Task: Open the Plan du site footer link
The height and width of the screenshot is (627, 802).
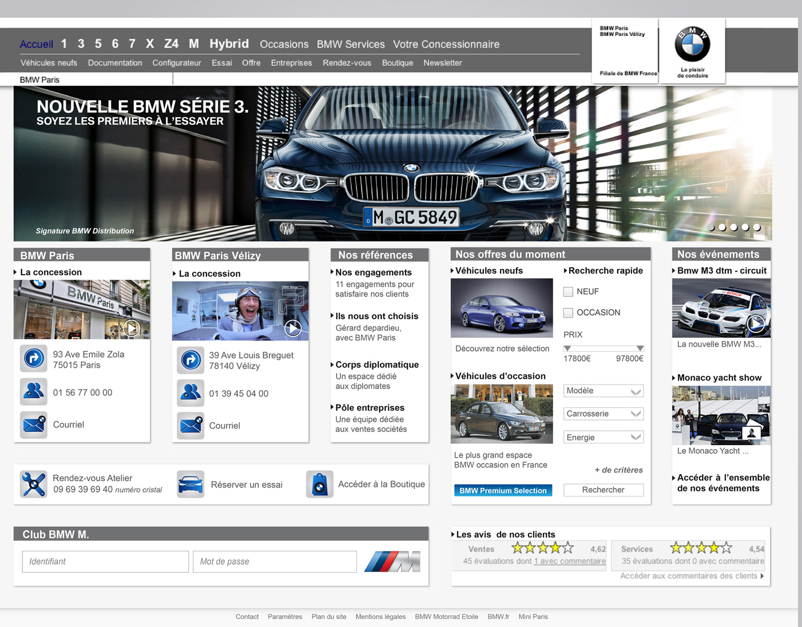Action: (x=329, y=617)
